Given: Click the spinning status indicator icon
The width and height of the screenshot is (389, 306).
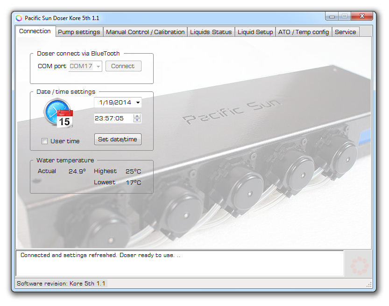Looking at the screenshot, I should (x=359, y=265).
